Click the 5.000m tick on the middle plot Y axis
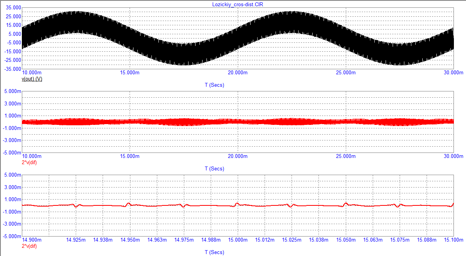Image resolution: width=466 pixels, height=256 pixels. (x=13, y=91)
